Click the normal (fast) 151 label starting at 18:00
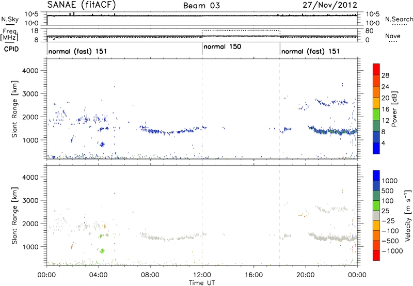413x286 pixels. 311,51
